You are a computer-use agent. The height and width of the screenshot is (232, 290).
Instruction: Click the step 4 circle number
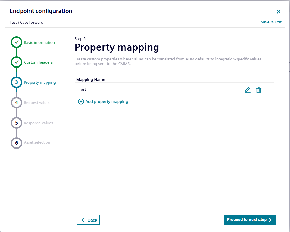pos(16,103)
